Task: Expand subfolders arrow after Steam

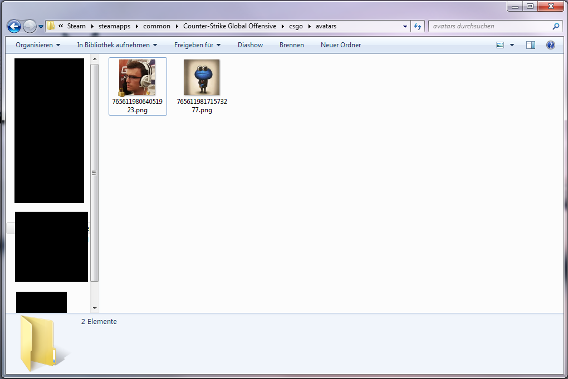Action: click(x=92, y=27)
